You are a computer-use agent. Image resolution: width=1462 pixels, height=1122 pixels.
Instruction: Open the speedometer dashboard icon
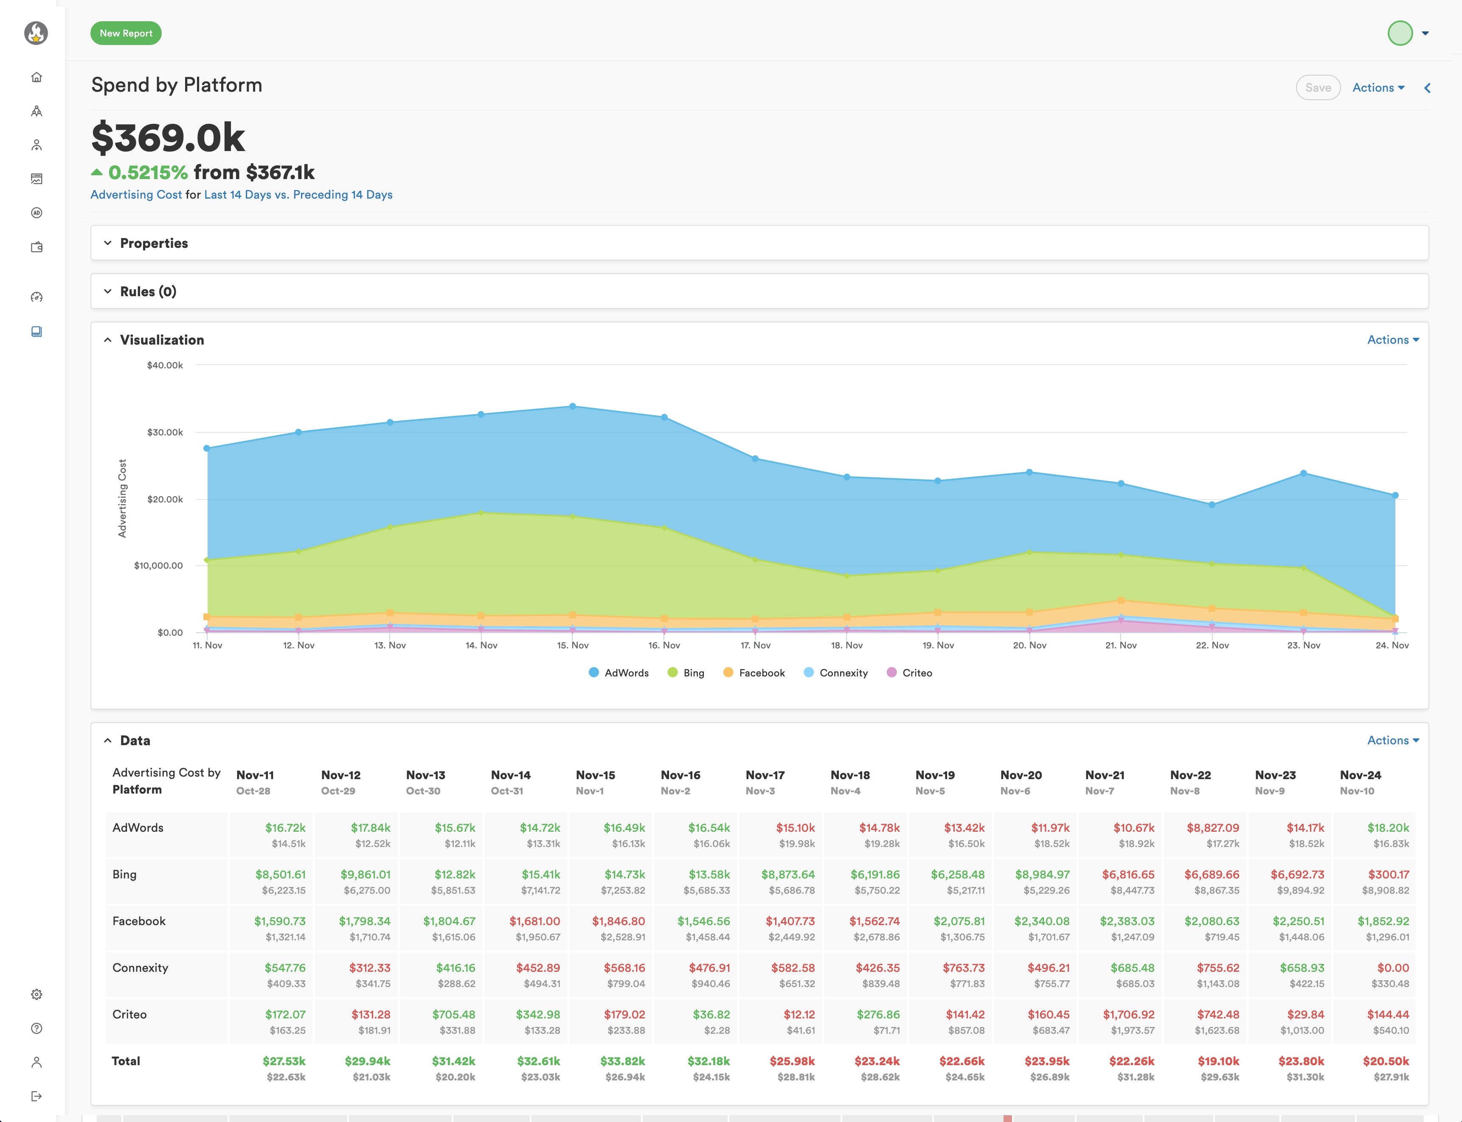(37, 297)
